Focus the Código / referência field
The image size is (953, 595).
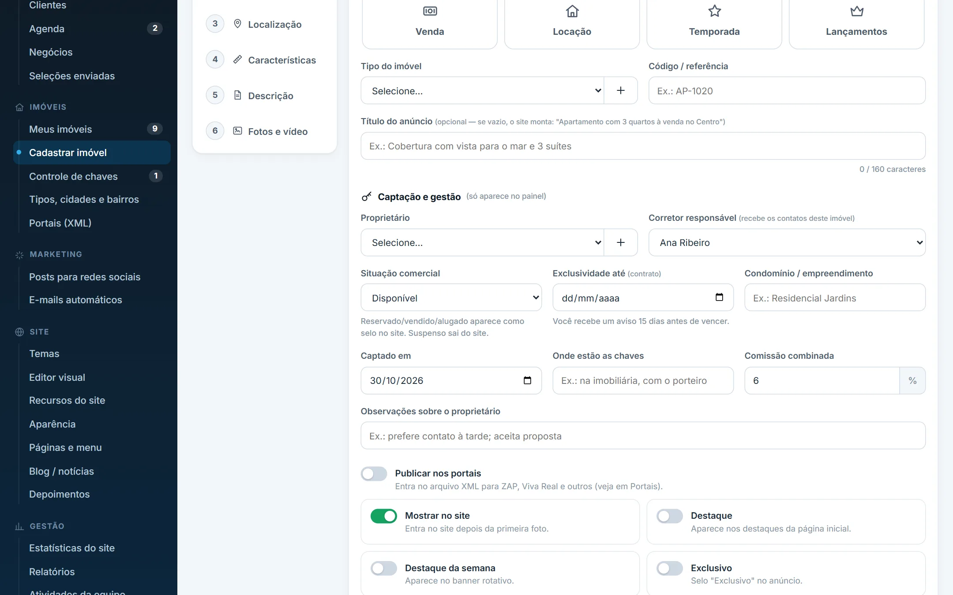pyautogui.click(x=787, y=90)
